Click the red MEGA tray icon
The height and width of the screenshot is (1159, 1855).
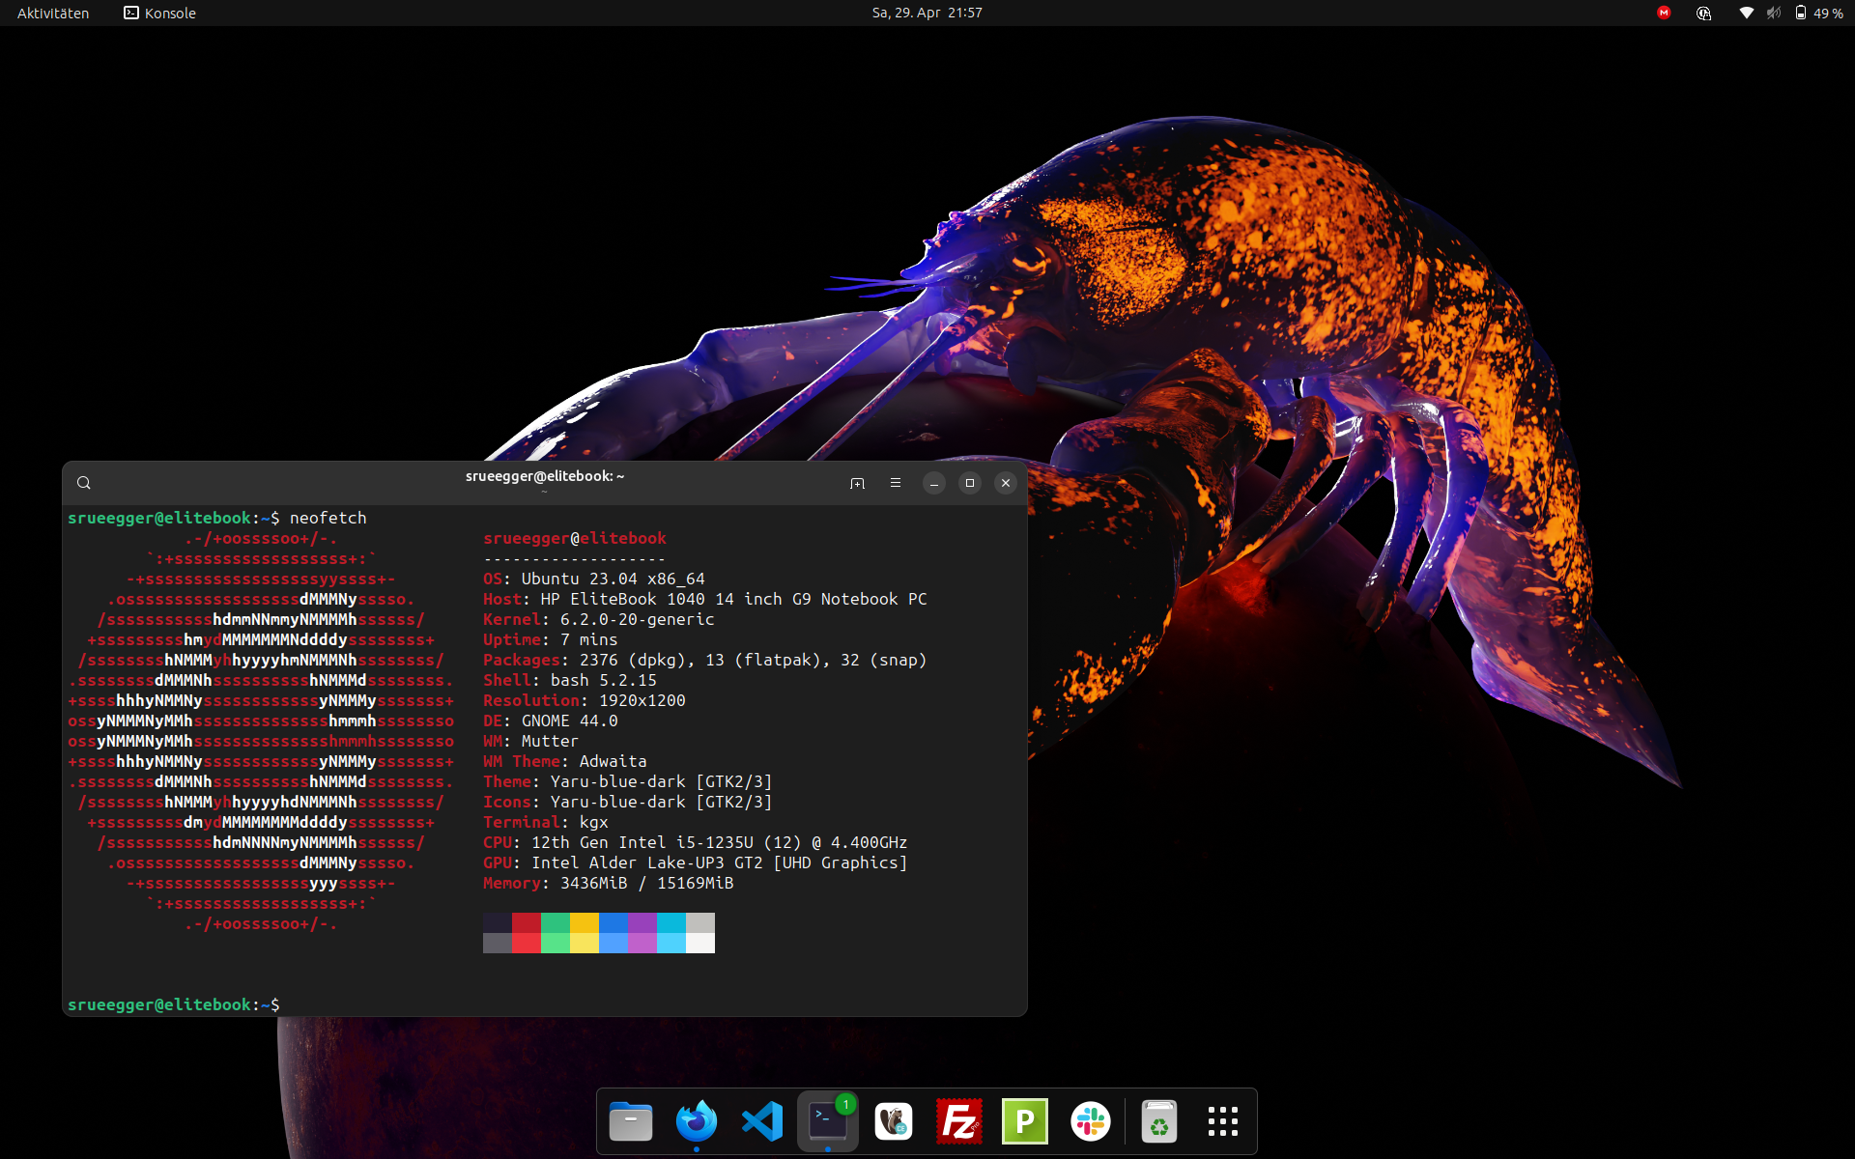click(1664, 13)
